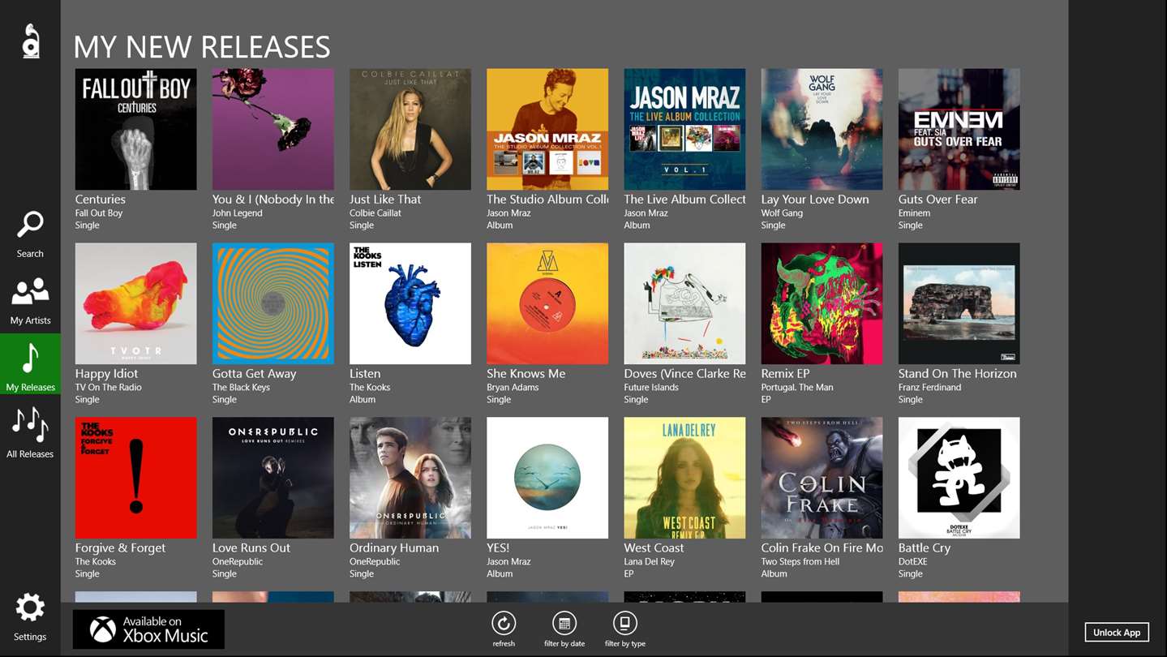Click the 'John Legend' artist name
This screenshot has width=1167, height=657.
(x=238, y=213)
